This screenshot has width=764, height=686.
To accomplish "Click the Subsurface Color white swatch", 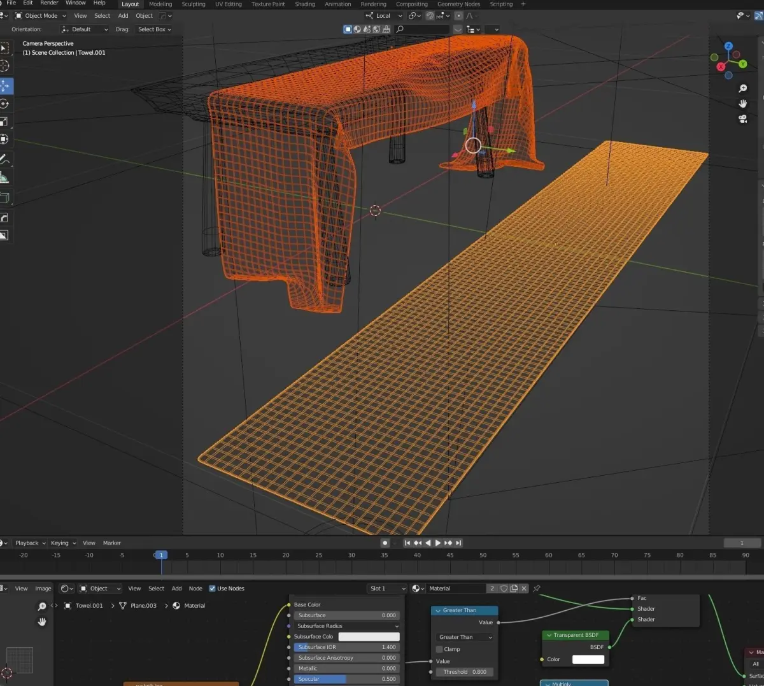I will (369, 636).
